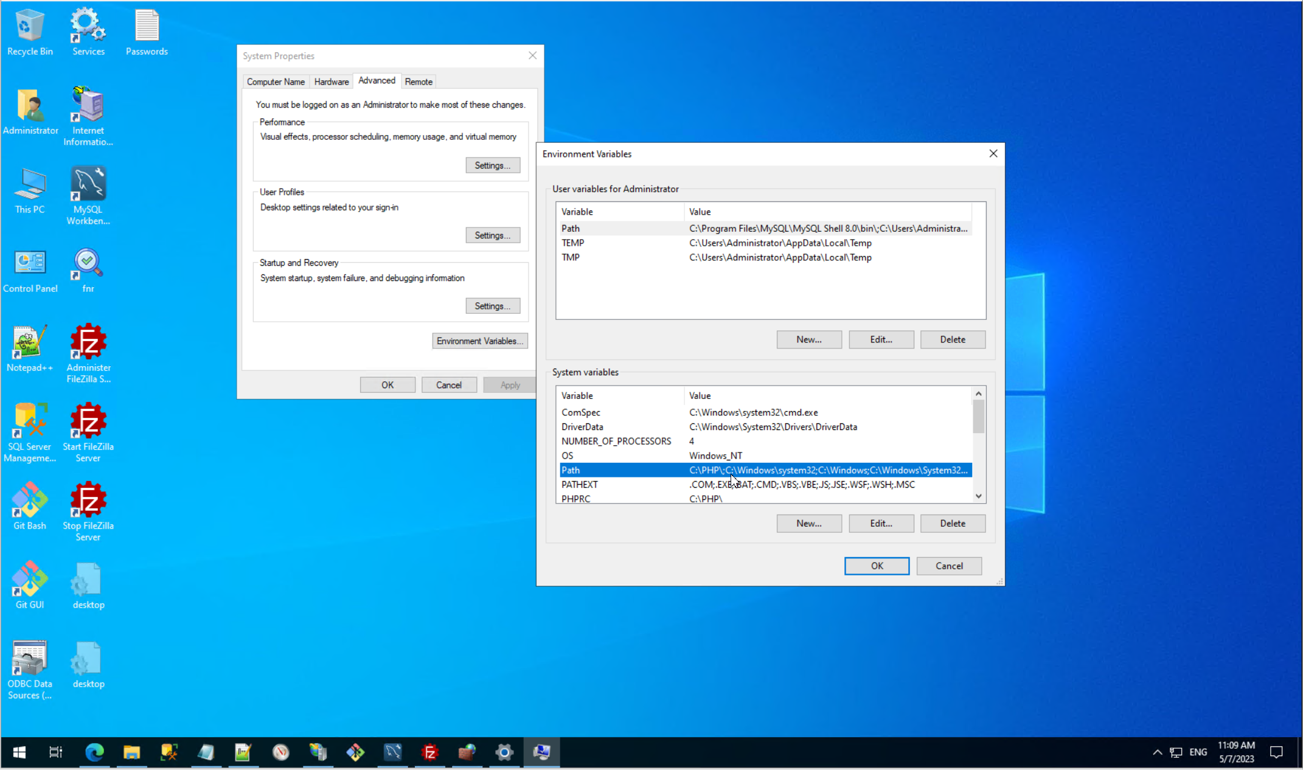This screenshot has height=770, width=1303.
Task: Switch to the Remote tab
Action: coord(419,82)
